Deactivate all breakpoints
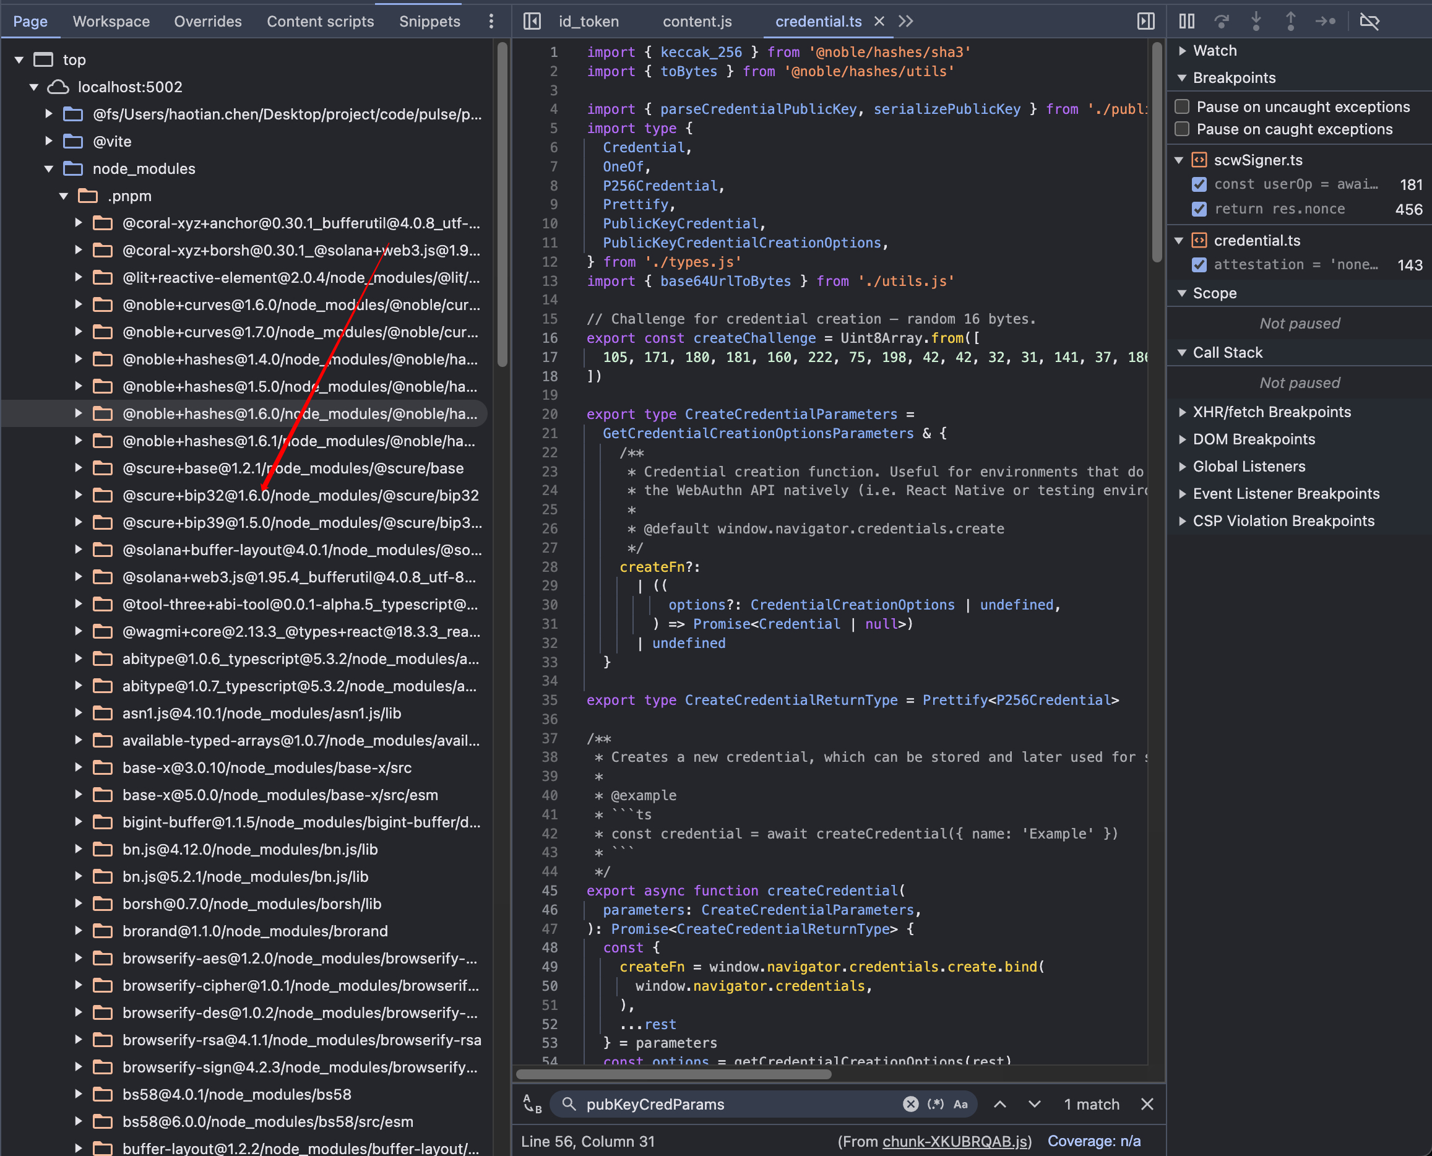1432x1156 pixels. pyautogui.click(x=1369, y=21)
